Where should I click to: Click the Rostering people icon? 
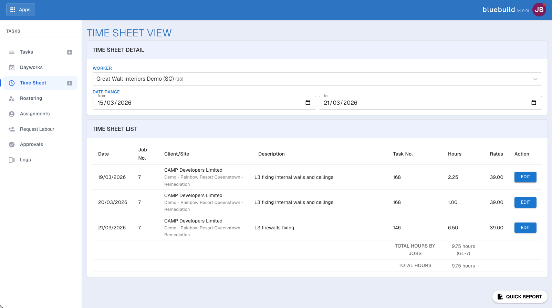12,99
